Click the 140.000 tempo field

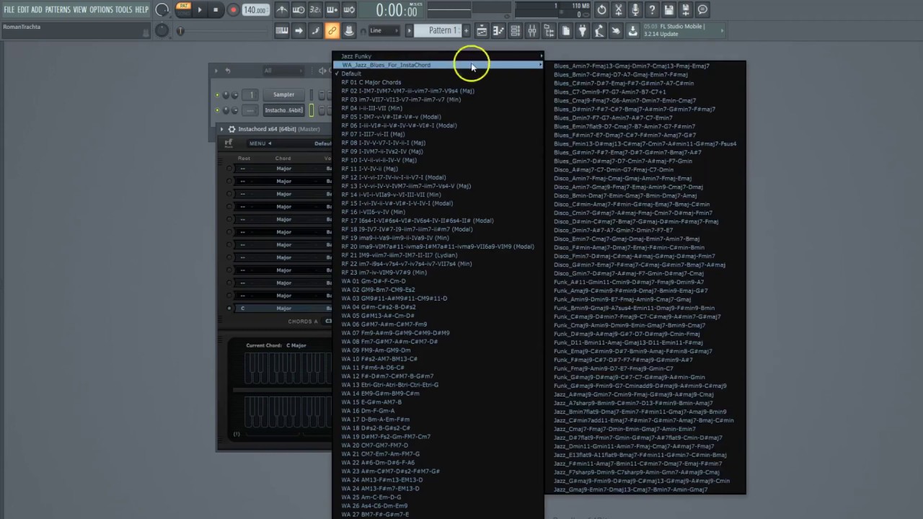click(255, 10)
